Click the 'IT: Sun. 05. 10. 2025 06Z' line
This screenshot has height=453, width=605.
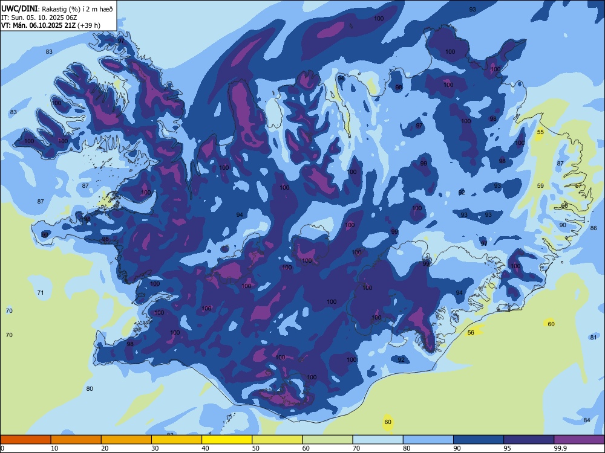click(39, 18)
